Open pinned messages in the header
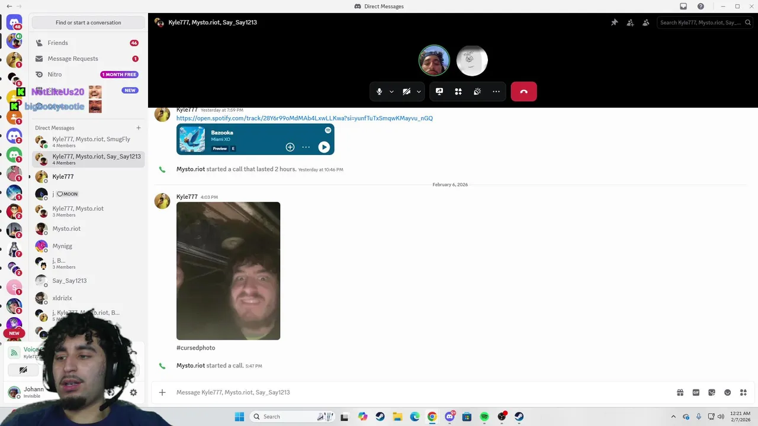The width and height of the screenshot is (758, 426). coord(615,22)
